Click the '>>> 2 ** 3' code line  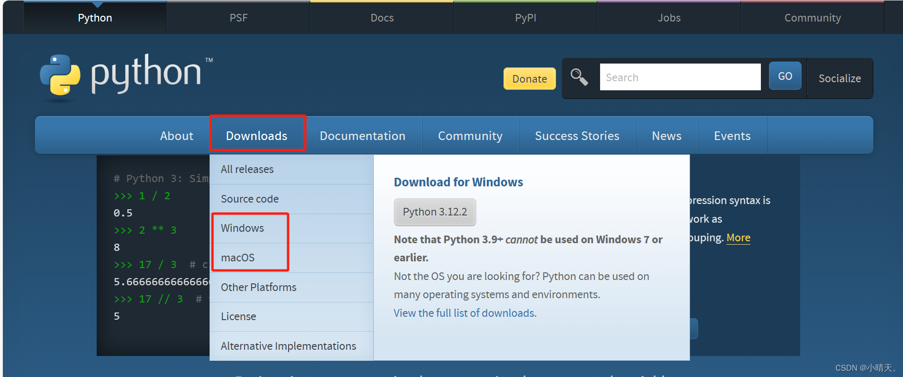click(x=145, y=230)
